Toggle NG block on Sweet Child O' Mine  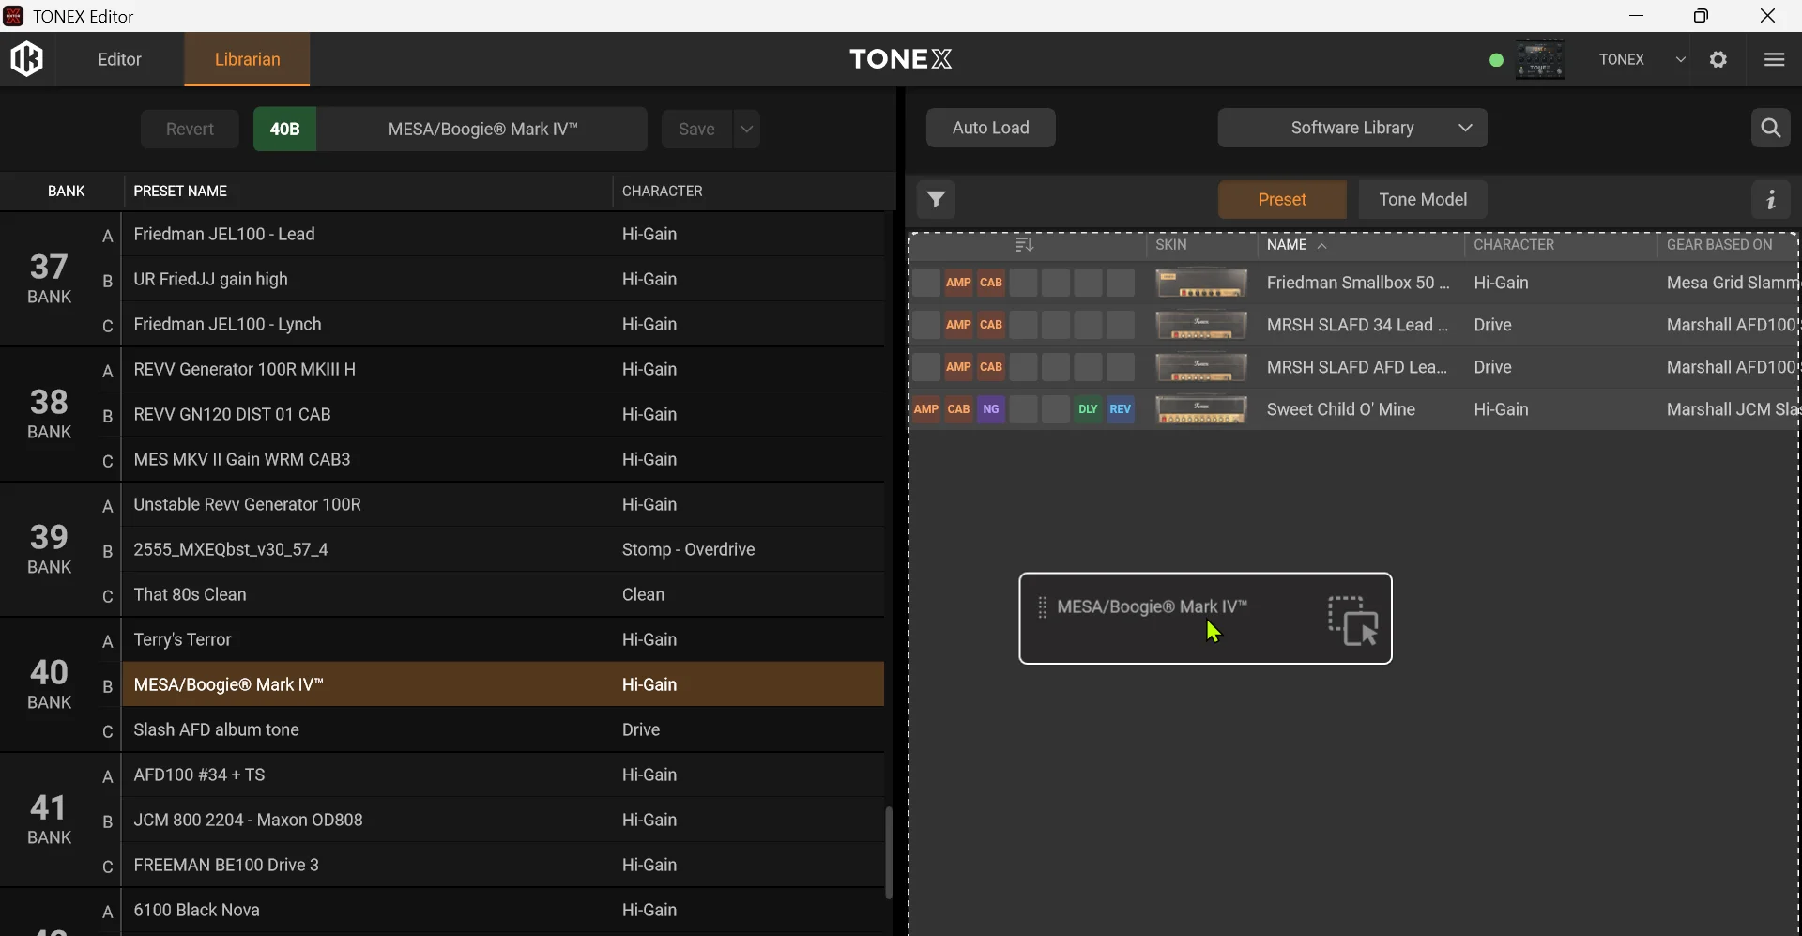click(991, 409)
